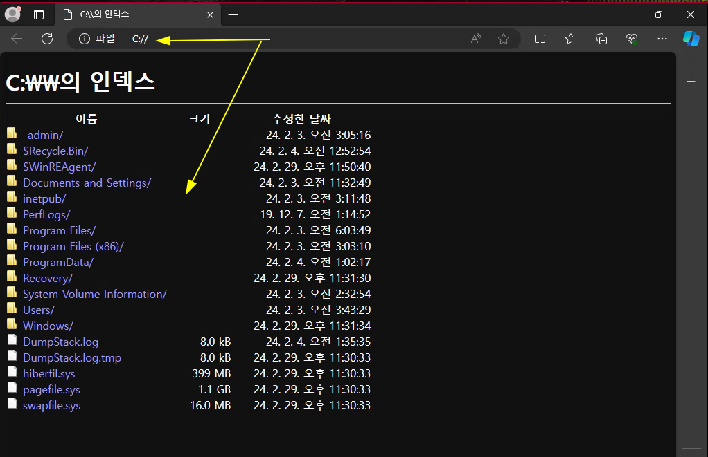
Task: Open the Settings and more menu
Action: 662,39
